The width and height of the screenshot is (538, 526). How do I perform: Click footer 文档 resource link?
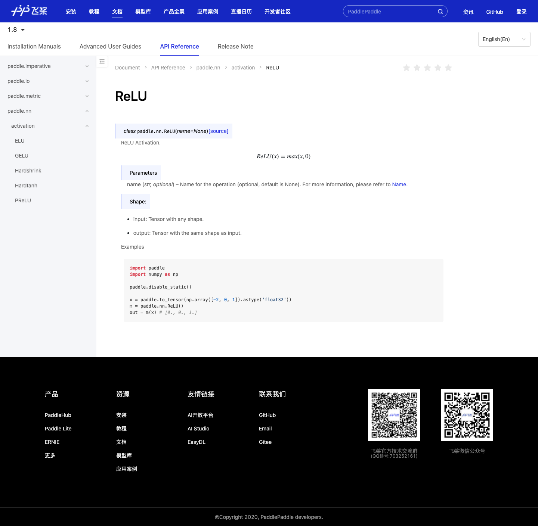click(x=121, y=442)
